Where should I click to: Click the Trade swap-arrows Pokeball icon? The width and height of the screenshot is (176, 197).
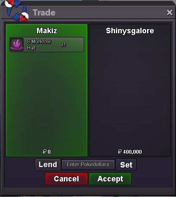(17, 11)
